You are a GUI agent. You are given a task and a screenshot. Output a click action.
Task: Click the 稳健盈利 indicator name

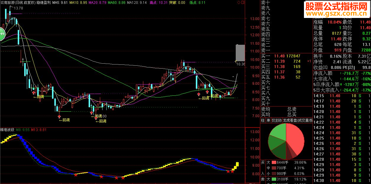[43, 2]
